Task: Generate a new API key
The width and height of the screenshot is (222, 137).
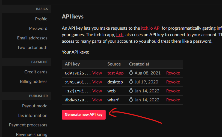Action: click(84, 114)
